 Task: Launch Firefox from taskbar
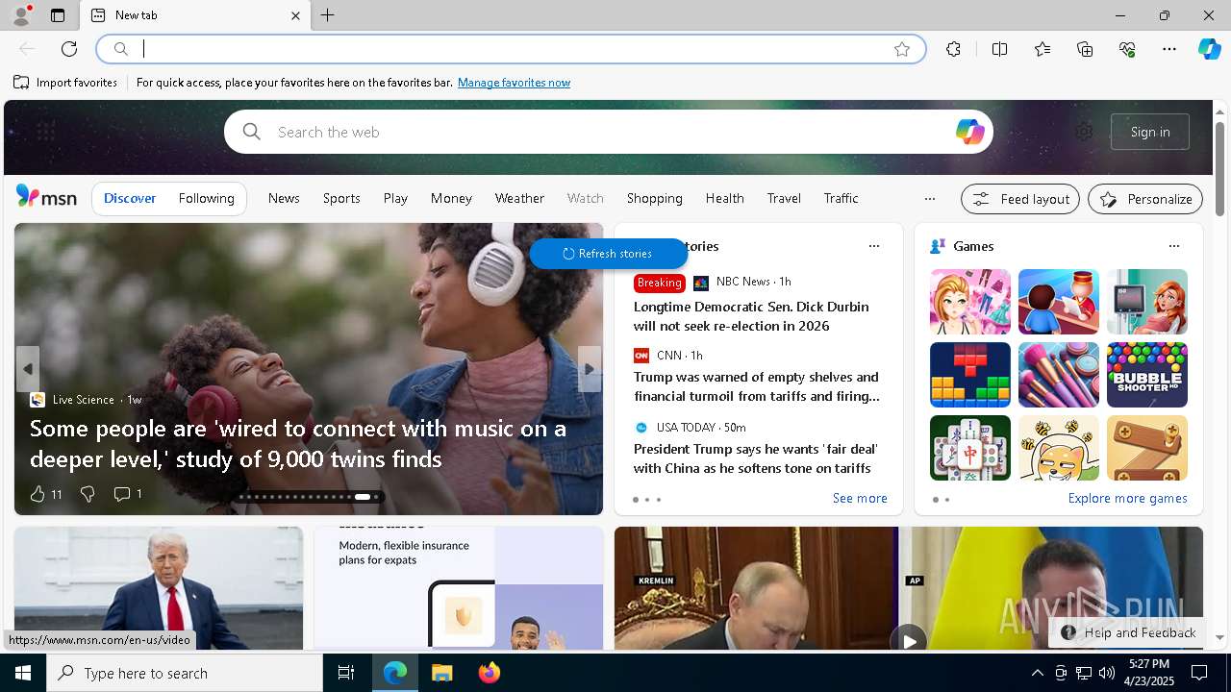tap(490, 673)
